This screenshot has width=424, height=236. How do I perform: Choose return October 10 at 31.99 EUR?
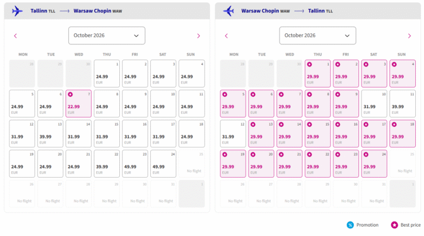(x=374, y=103)
